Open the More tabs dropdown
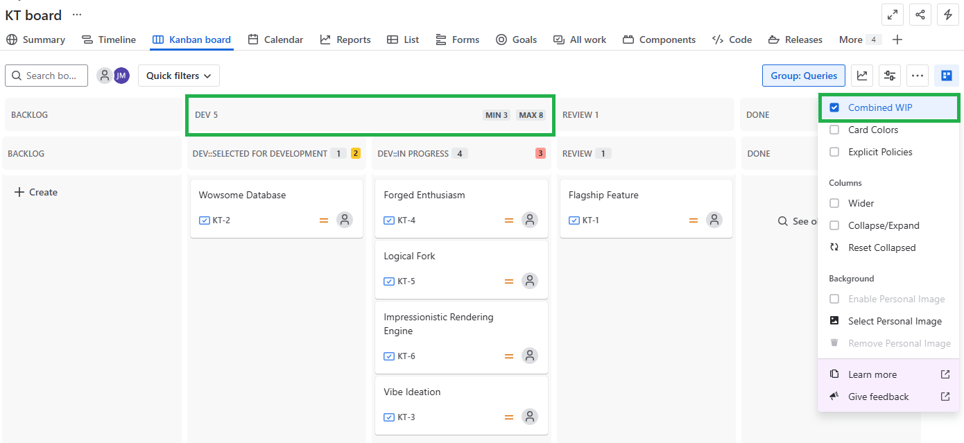This screenshot has width=964, height=443. [859, 40]
